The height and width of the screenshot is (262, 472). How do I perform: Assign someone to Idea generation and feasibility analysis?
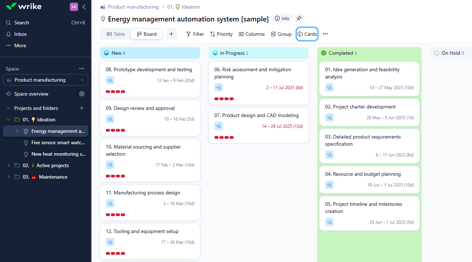click(329, 87)
